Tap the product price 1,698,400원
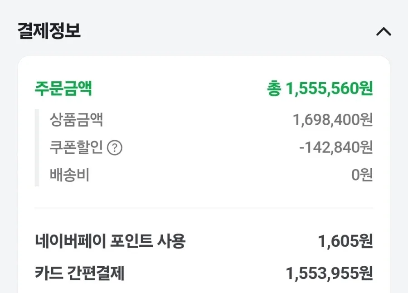 click(x=333, y=120)
